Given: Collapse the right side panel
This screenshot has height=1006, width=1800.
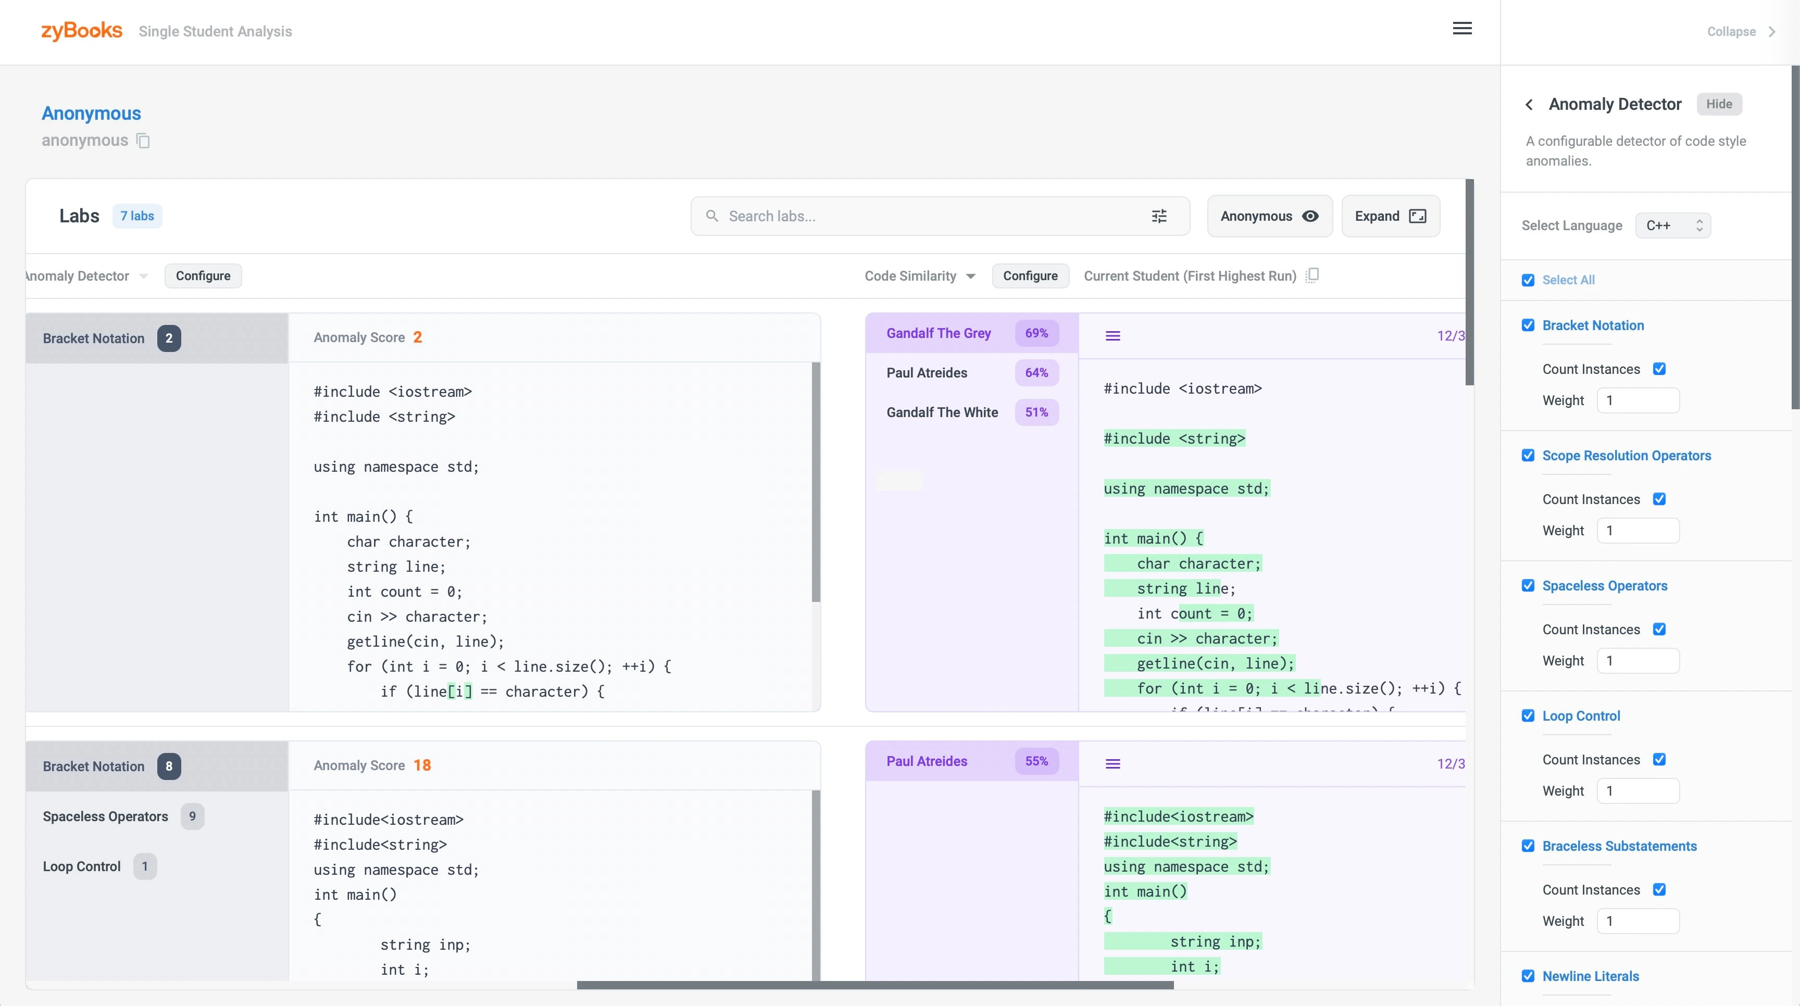Looking at the screenshot, I should (x=1740, y=31).
